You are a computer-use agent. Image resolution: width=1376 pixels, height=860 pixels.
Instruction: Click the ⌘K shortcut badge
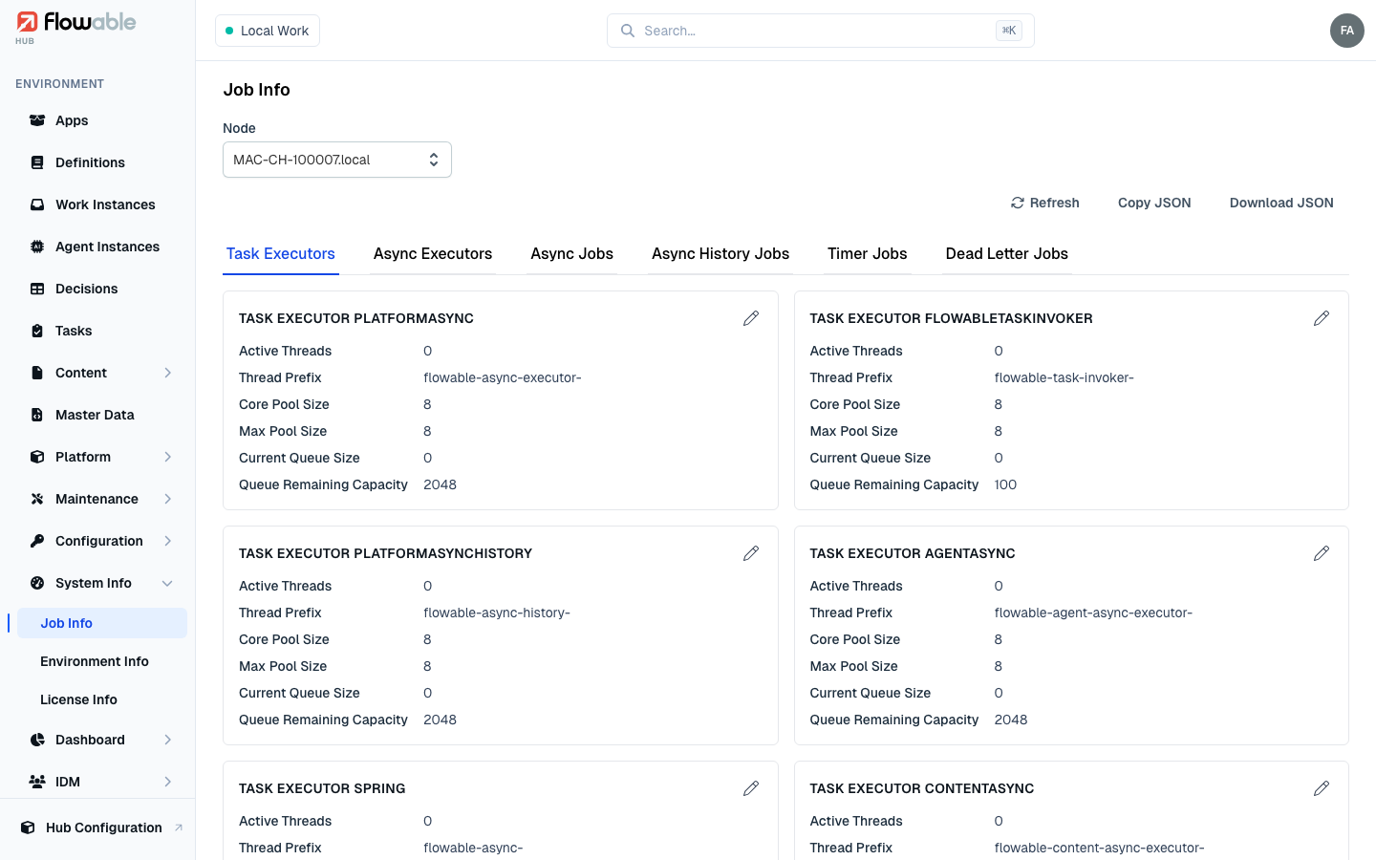[1009, 31]
